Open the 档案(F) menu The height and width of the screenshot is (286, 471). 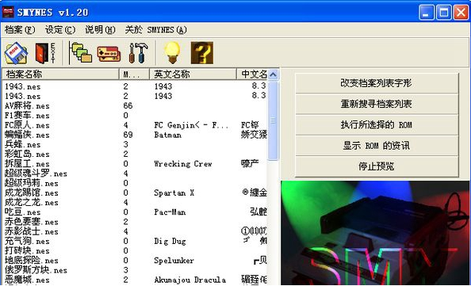click(20, 30)
